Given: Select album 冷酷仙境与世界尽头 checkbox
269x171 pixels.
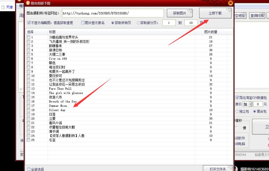Looking at the screenshot, I should click(28, 37).
